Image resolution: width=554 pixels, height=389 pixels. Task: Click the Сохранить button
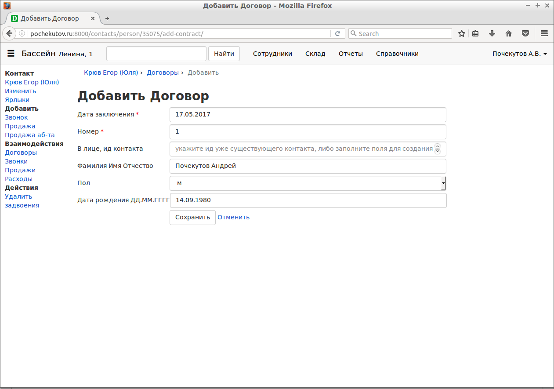[x=192, y=217]
